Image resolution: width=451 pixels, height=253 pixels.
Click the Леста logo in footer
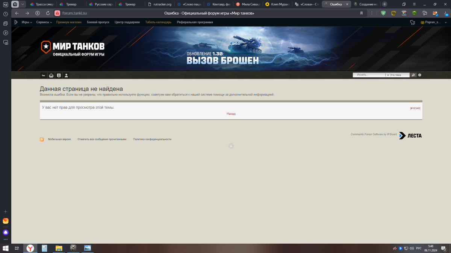click(x=410, y=135)
